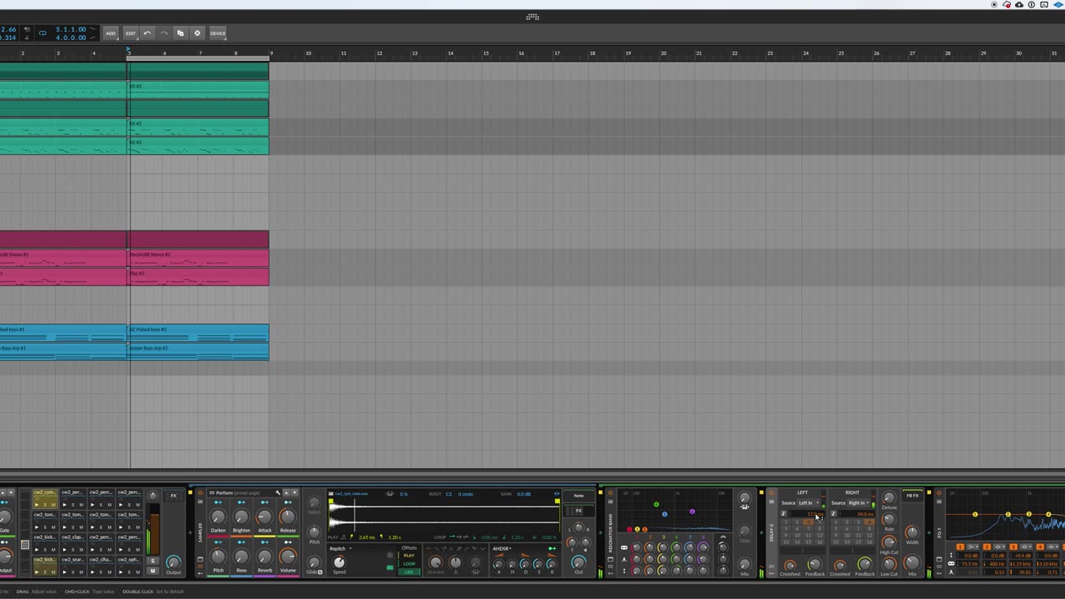Screen dimensions: 1065x599
Task: Click the drum pad grid overview icon
Action: point(25,545)
